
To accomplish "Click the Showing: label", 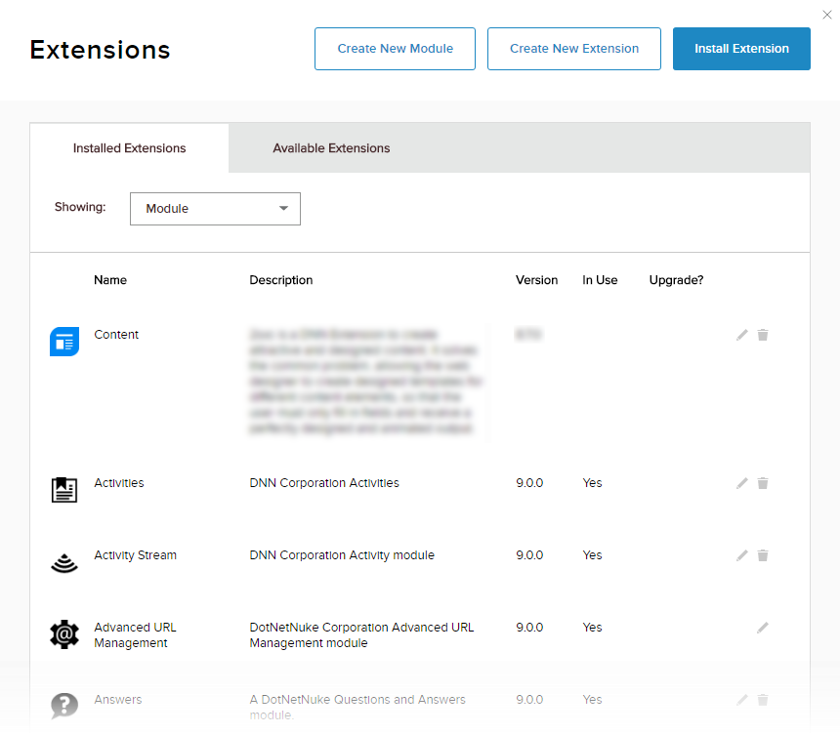I will pos(80,207).
